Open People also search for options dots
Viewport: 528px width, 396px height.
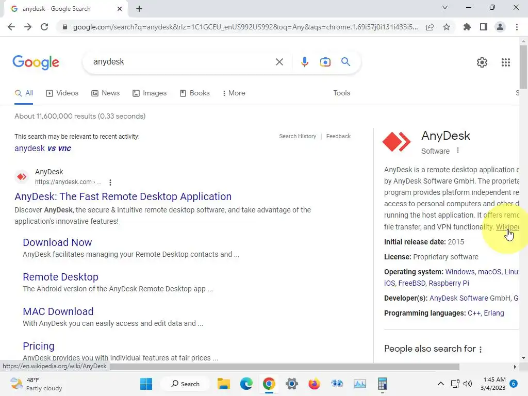(481, 349)
